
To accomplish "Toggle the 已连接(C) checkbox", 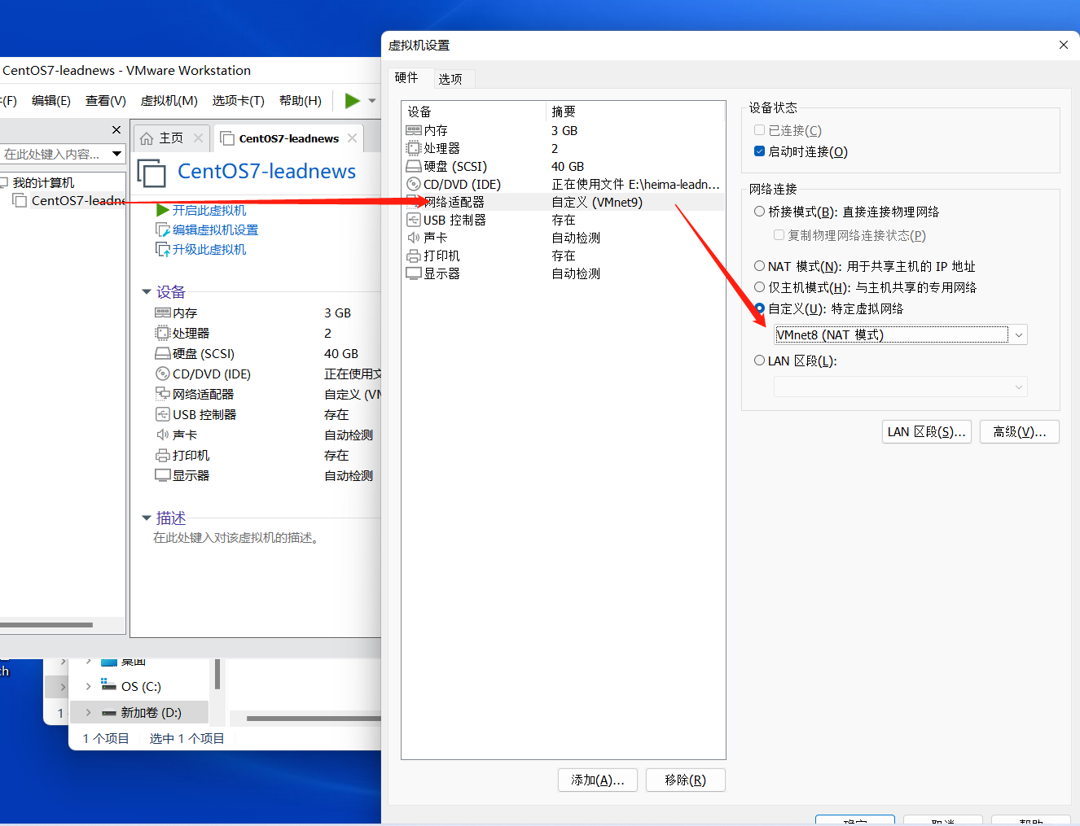I will point(759,130).
